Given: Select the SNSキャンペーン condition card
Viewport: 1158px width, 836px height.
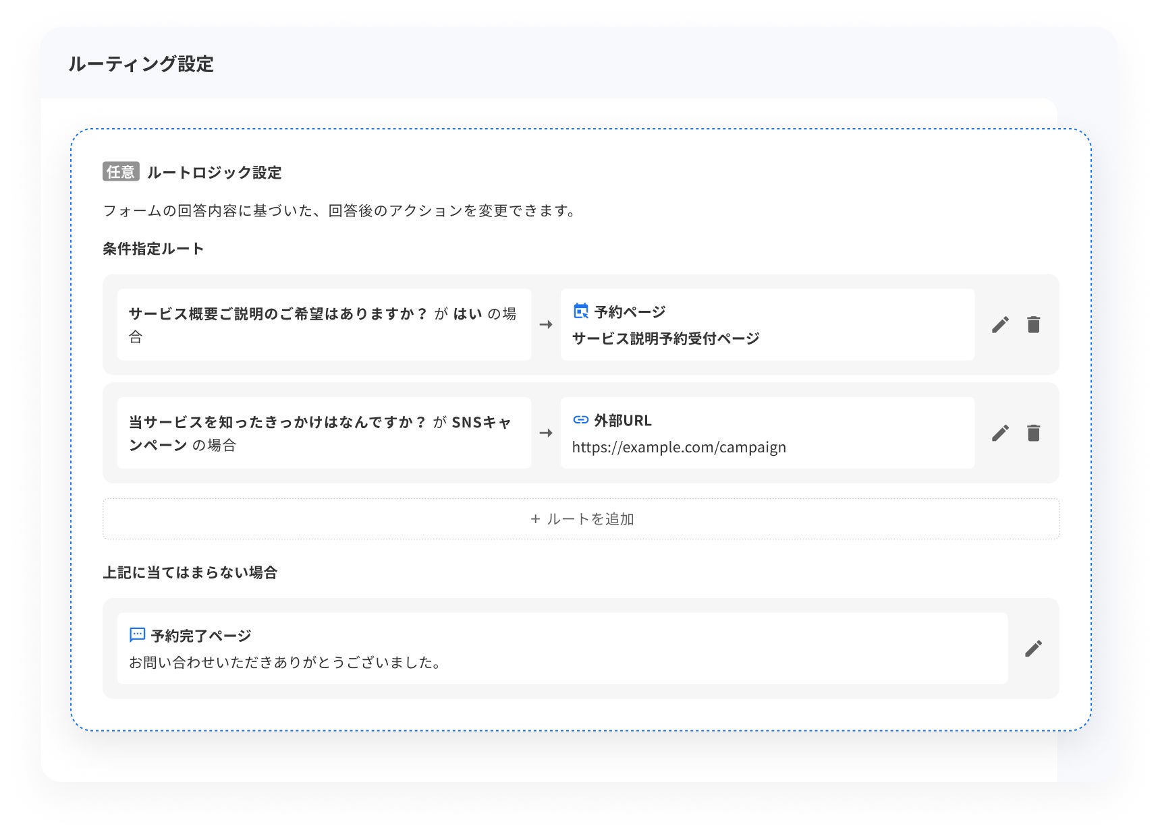Looking at the screenshot, I should coord(325,432).
